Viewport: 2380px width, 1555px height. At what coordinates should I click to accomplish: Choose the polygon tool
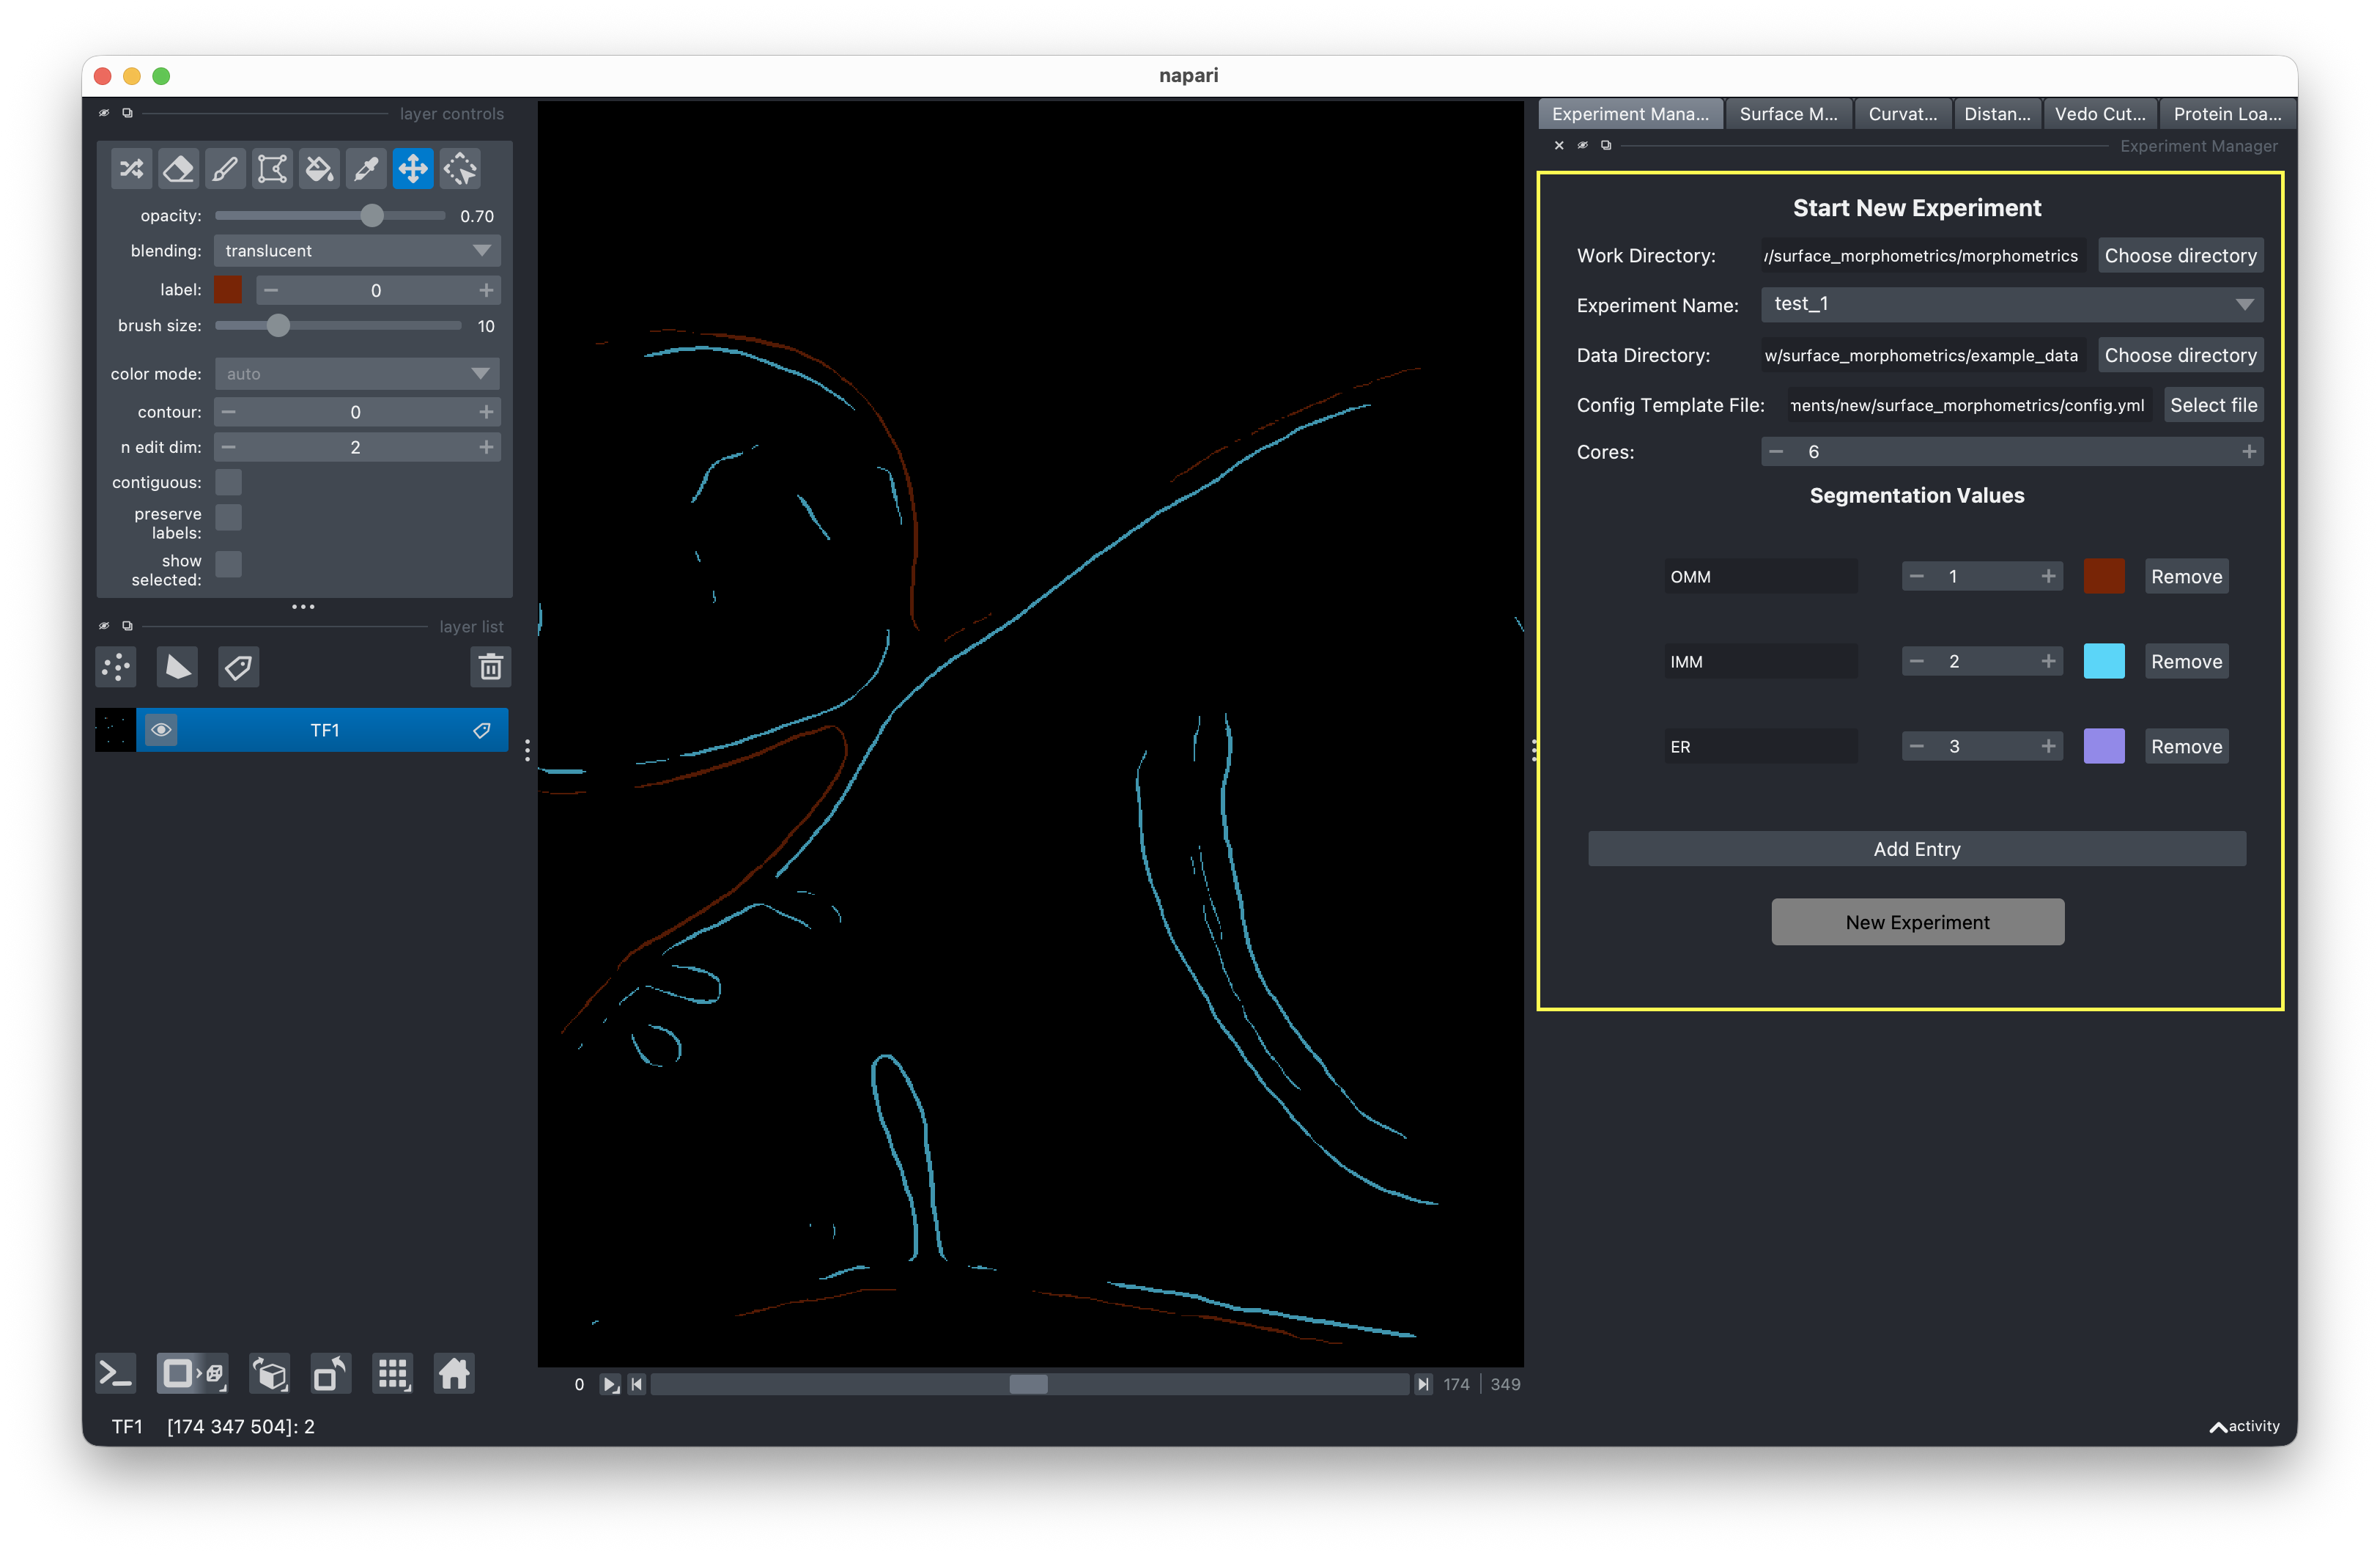(272, 169)
